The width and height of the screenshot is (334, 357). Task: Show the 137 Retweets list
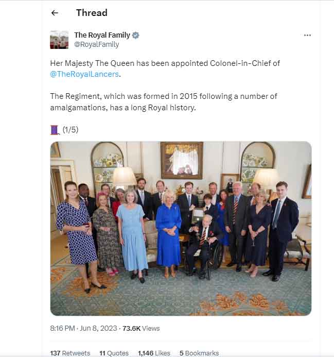[x=70, y=353]
